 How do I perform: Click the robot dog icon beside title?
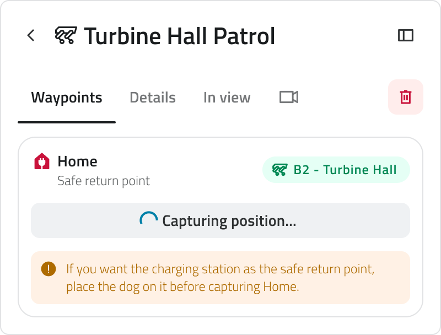click(66, 35)
